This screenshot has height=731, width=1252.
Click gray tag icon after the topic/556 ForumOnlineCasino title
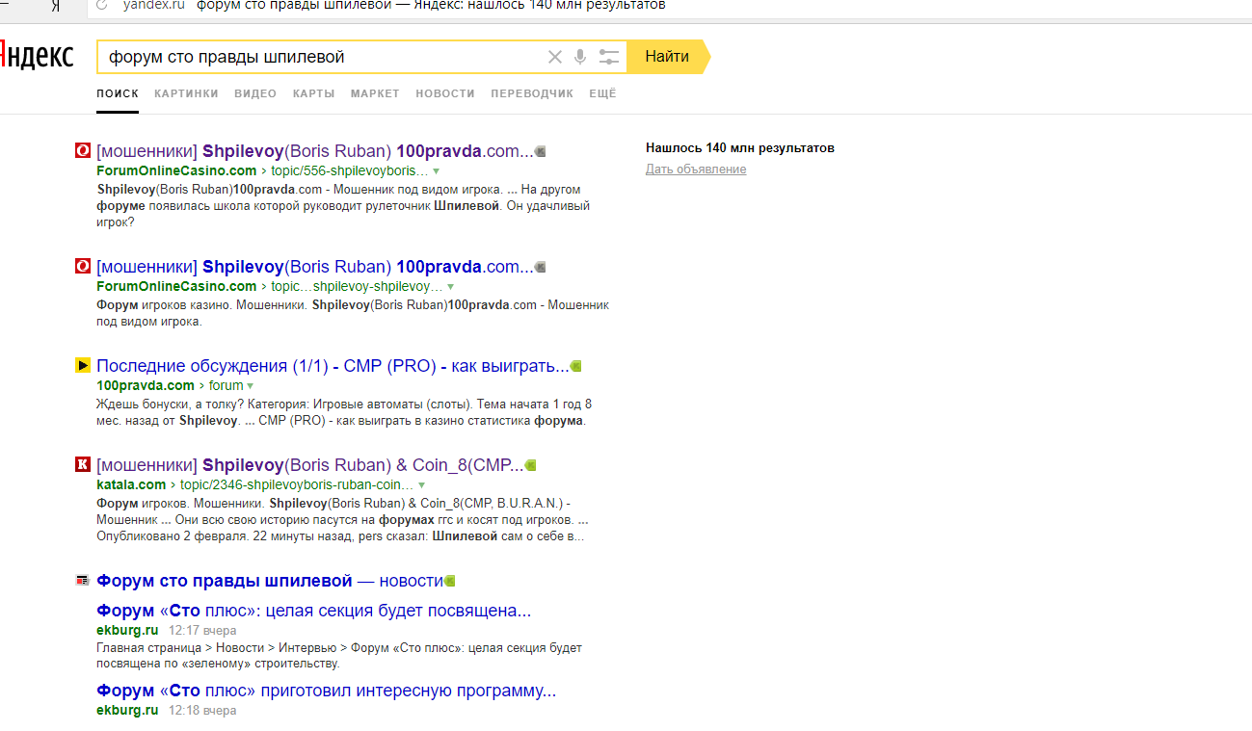(541, 151)
